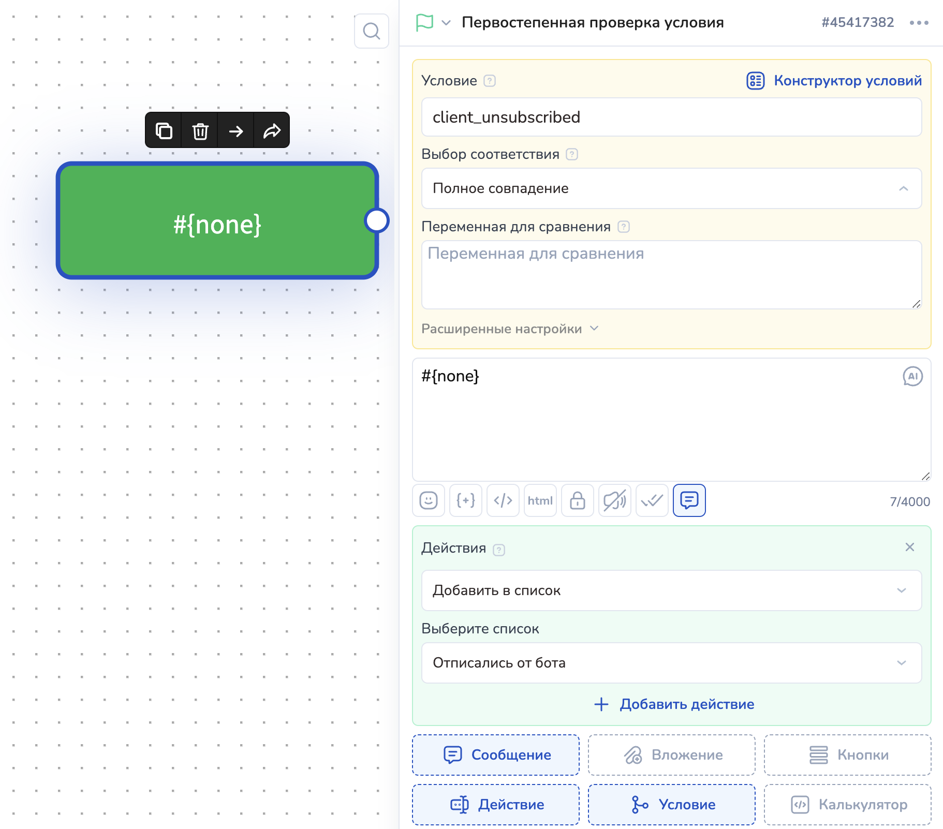
Task: Open 'Конструктор условий' link
Action: point(834,81)
